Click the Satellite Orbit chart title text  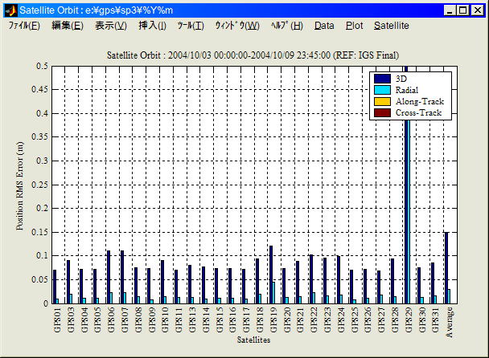(x=252, y=55)
